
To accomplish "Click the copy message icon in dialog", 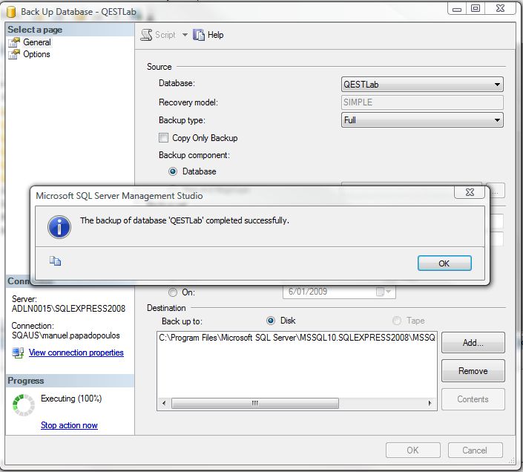I will 55,260.
